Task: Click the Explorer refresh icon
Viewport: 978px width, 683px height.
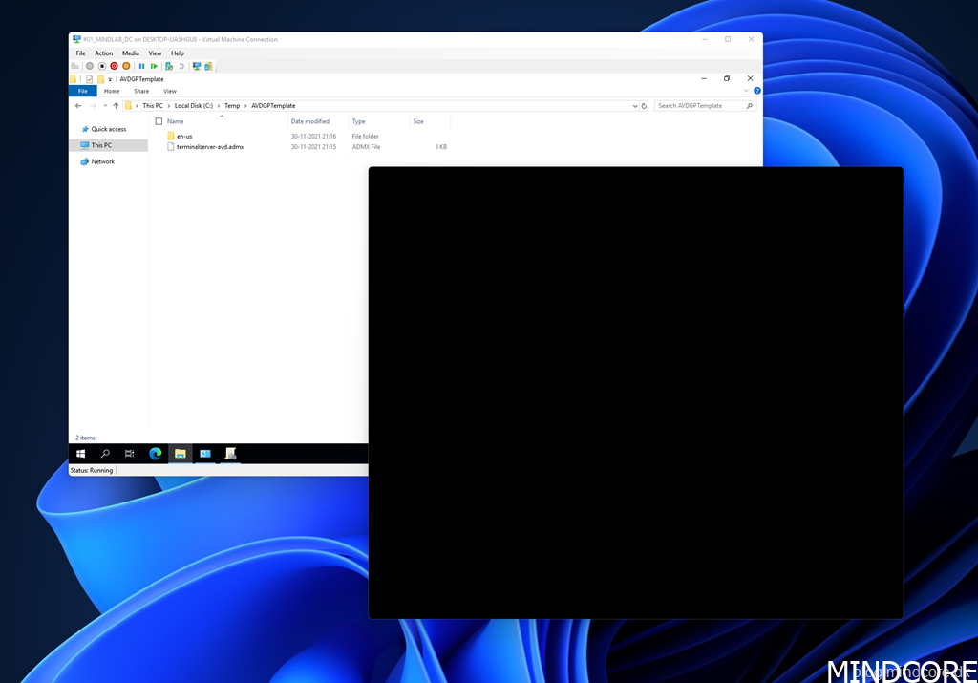Action: click(x=644, y=106)
